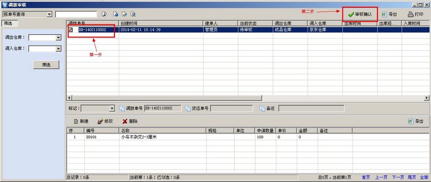Click the lower 导出 export button in details toolbar
The height and width of the screenshot is (182, 431).
click(416, 121)
